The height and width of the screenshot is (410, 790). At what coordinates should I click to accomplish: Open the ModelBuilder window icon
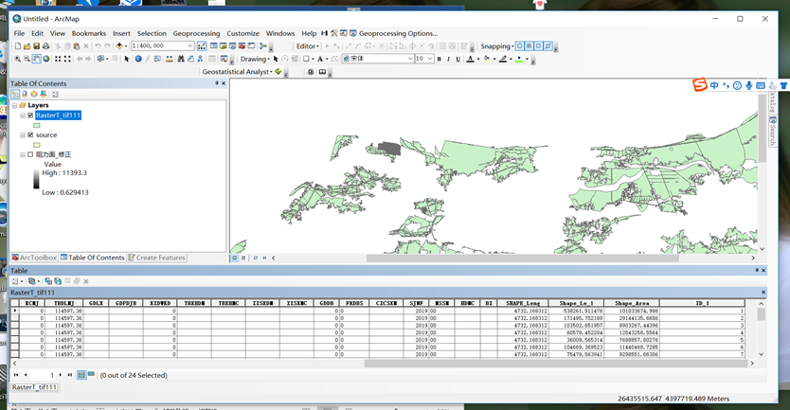[262, 45]
